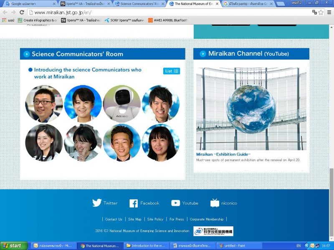Image resolution: width=334 pixels, height=250 pixels.
Task: Select The National Museum of Emerging tab
Action: tap(194, 4)
